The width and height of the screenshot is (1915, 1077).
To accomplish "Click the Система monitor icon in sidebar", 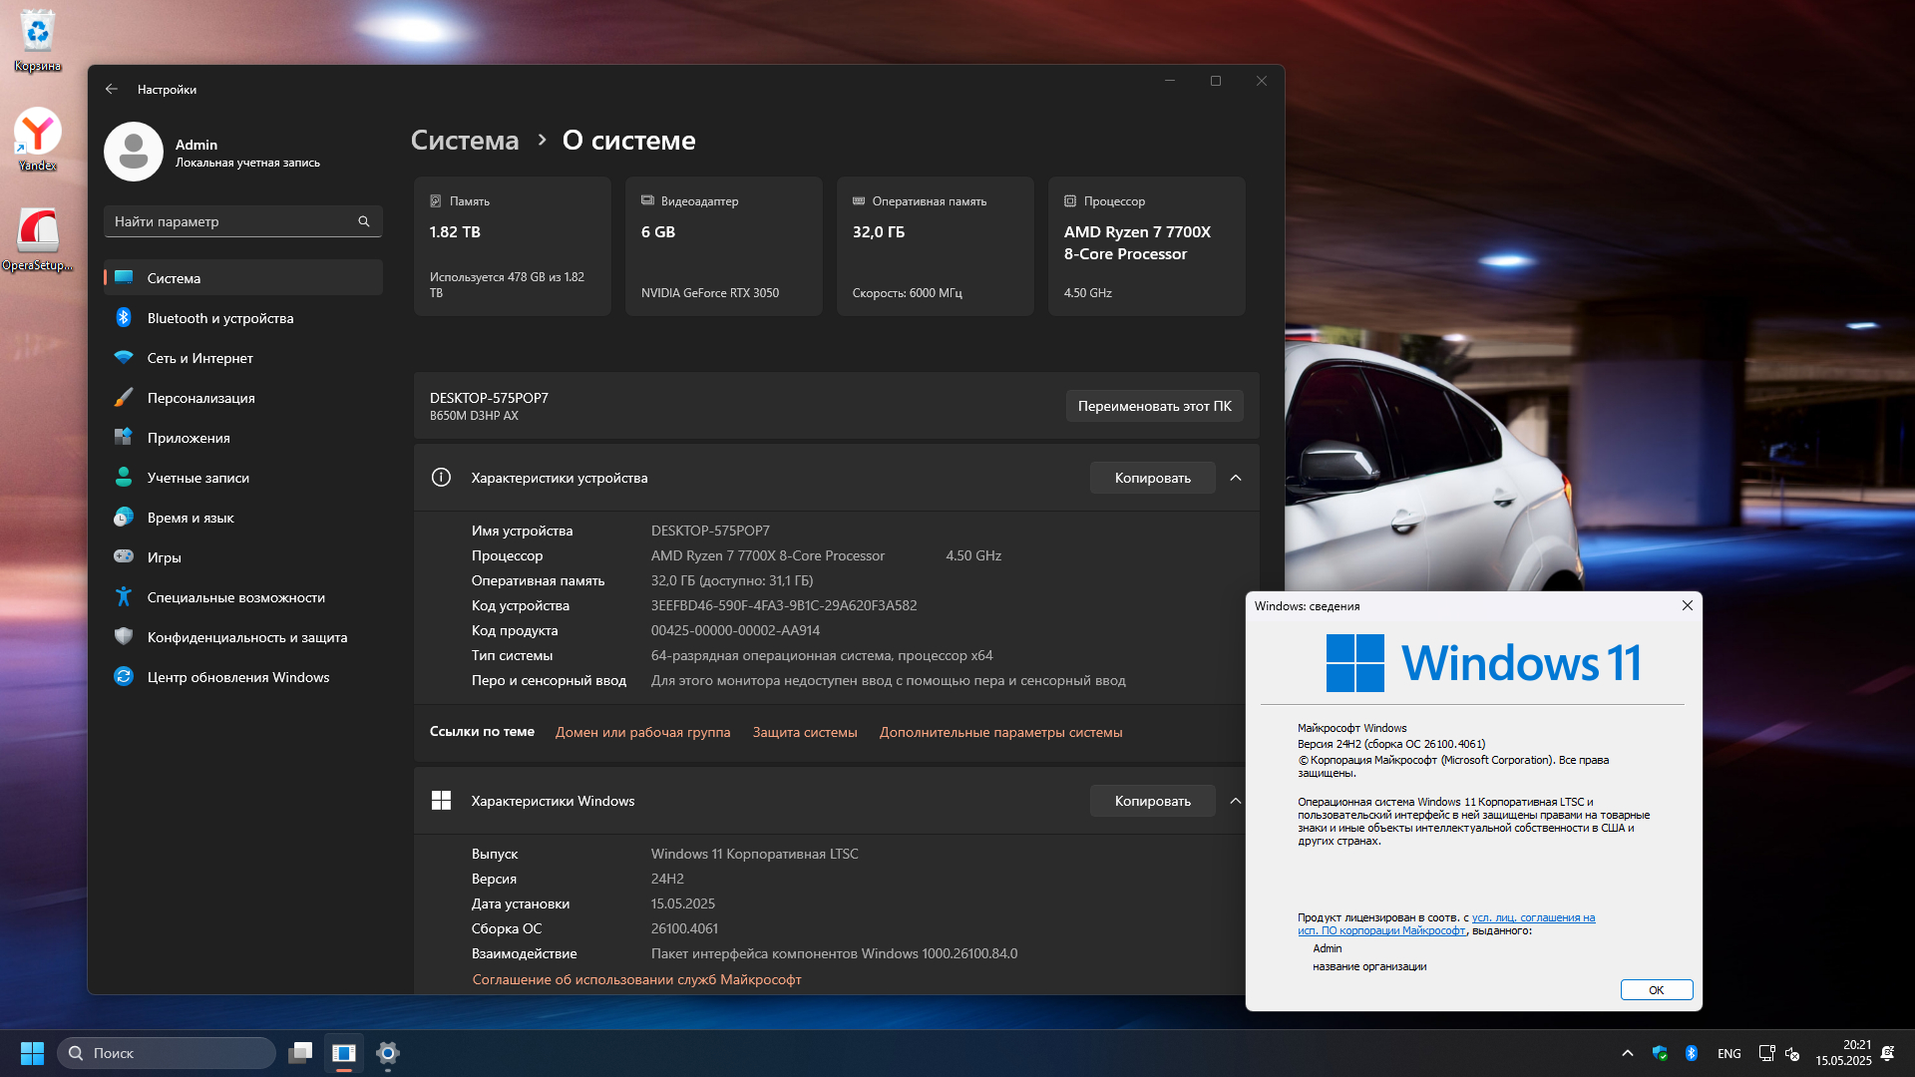I will (x=124, y=277).
